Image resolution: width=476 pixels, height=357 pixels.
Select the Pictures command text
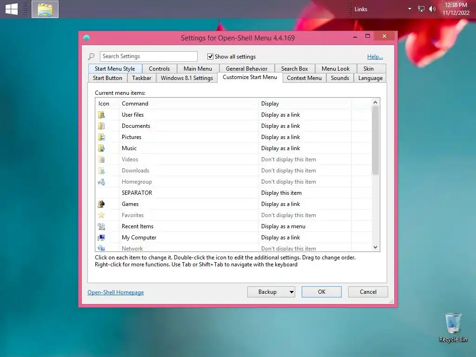pos(132,137)
